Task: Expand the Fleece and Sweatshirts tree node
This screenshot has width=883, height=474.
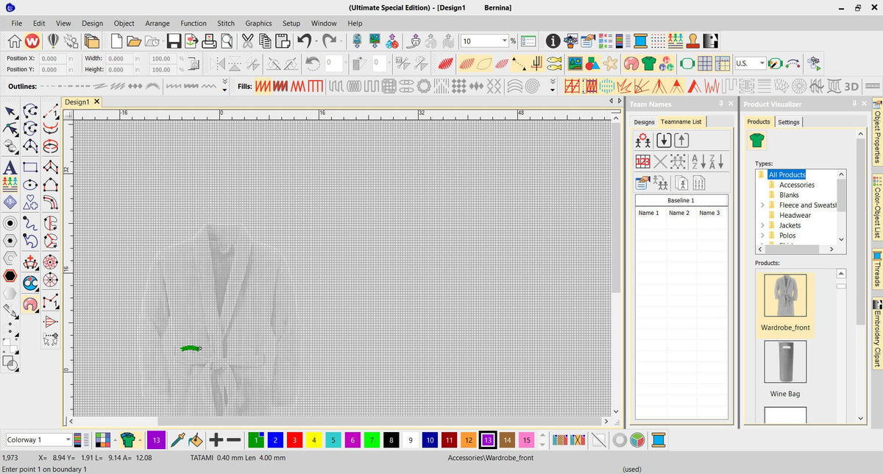Action: coord(763,205)
